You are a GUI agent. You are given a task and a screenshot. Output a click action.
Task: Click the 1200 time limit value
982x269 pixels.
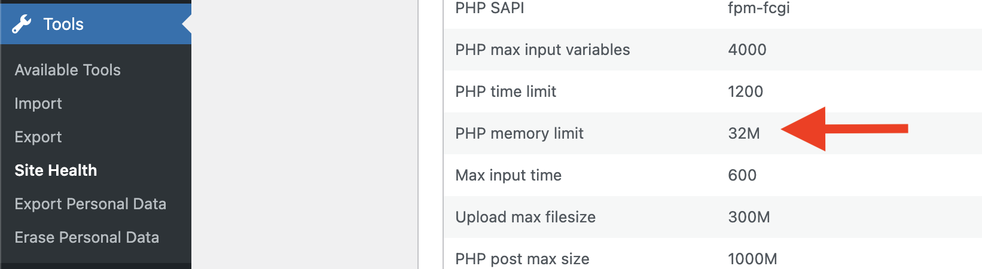[x=745, y=91]
